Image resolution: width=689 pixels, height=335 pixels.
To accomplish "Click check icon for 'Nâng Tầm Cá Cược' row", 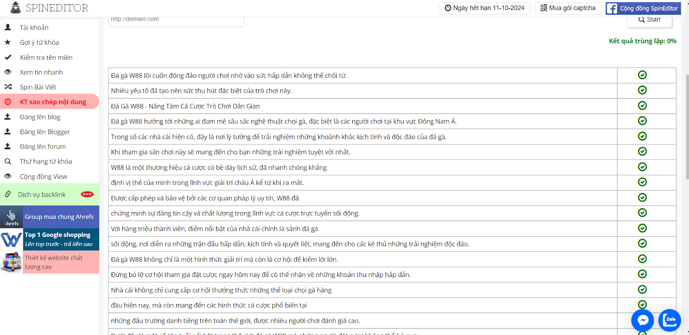I will tap(642, 105).
